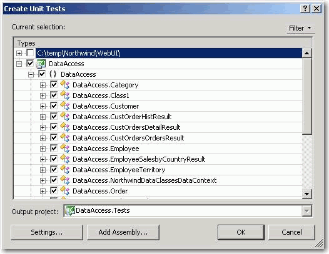This screenshot has height=254, width=329.
Task: Click the scroll down arrow in types list
Action: click(306, 194)
